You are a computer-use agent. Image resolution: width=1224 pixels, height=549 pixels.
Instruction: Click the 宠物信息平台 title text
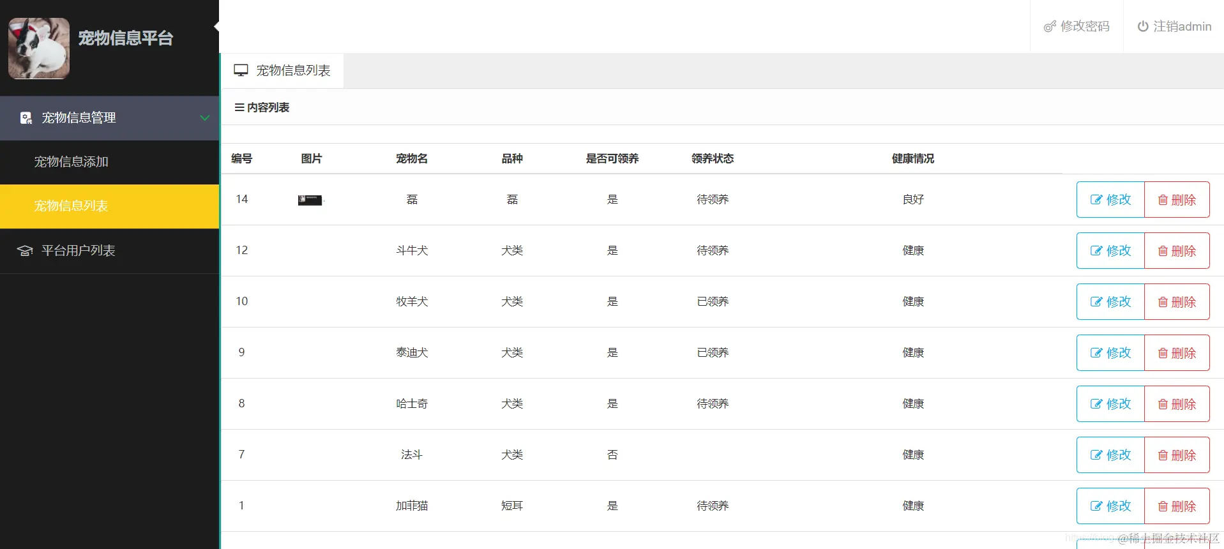point(126,38)
